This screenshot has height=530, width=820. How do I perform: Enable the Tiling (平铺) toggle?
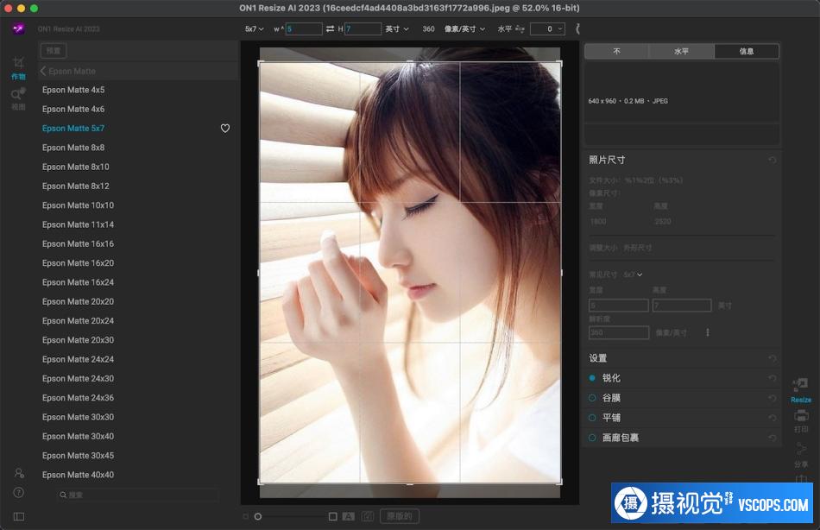pos(592,418)
